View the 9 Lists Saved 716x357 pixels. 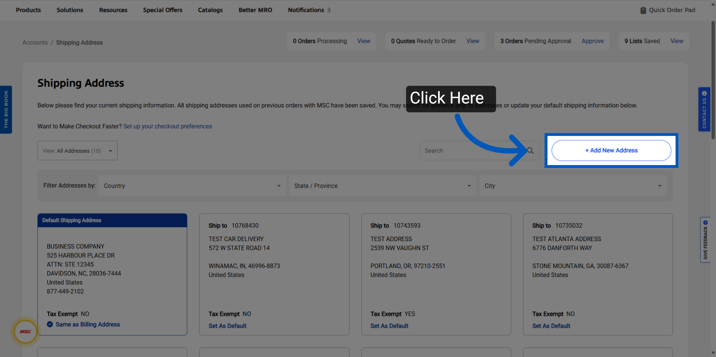677,41
